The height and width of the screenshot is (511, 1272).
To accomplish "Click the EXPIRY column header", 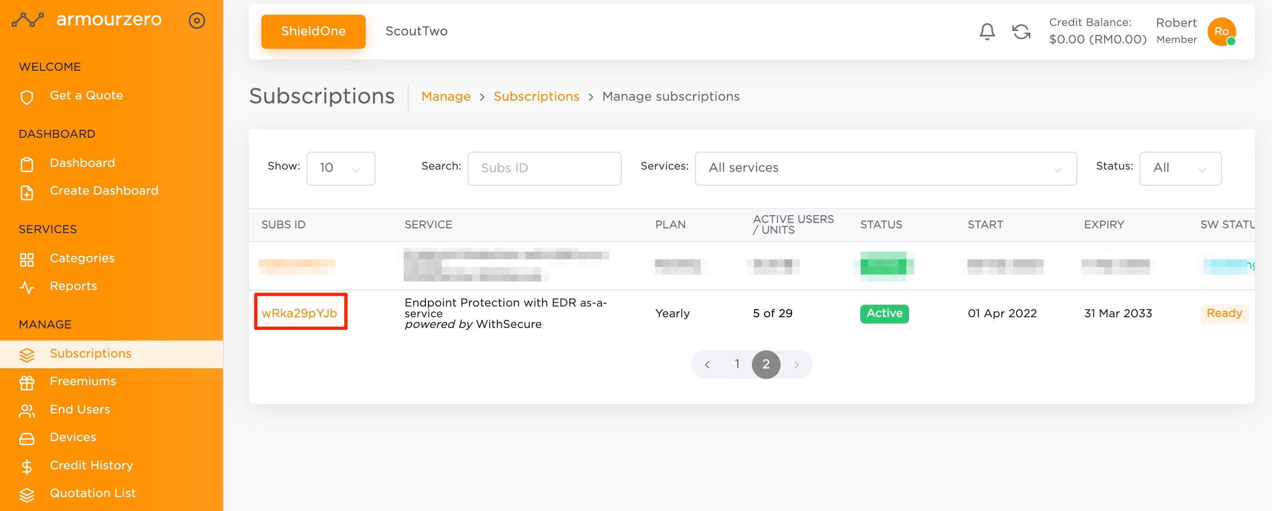I will [x=1104, y=225].
